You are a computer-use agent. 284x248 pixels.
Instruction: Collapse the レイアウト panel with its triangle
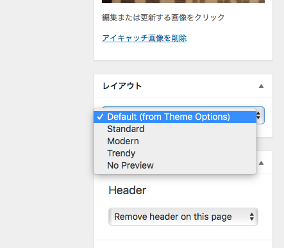(261, 86)
